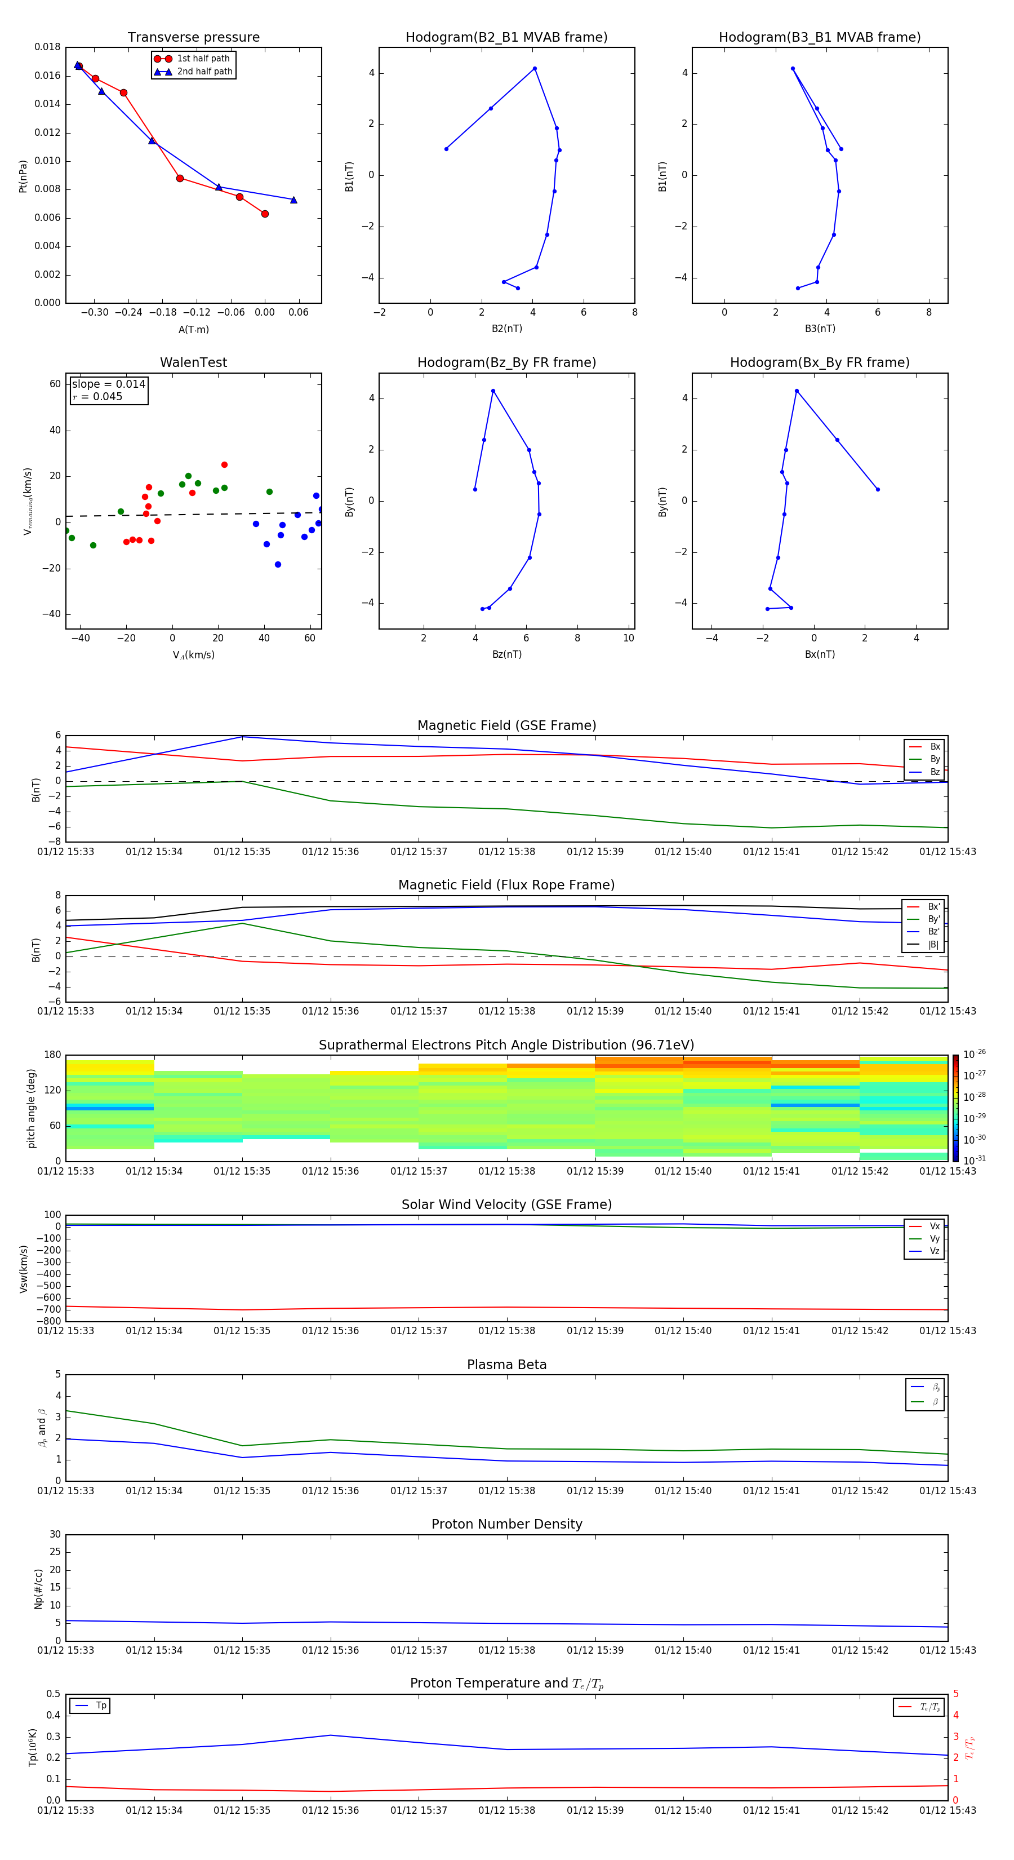Click the pitch angle spectrogram colorbar
Image resolution: width=1014 pixels, height=1860 pixels.
coord(955,1108)
